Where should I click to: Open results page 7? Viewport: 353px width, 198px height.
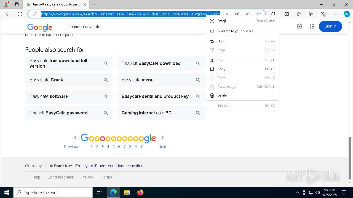[x=125, y=147]
